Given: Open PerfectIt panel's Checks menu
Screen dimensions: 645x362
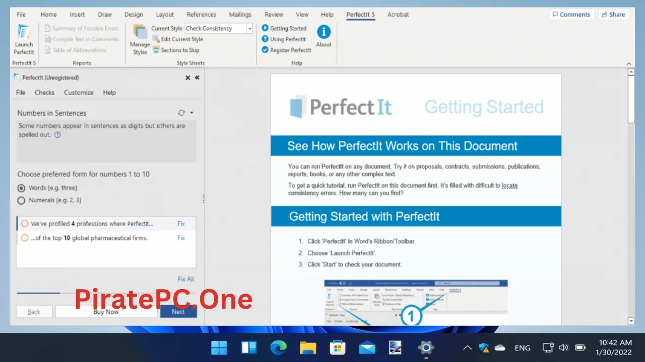Looking at the screenshot, I should pyautogui.click(x=44, y=93).
